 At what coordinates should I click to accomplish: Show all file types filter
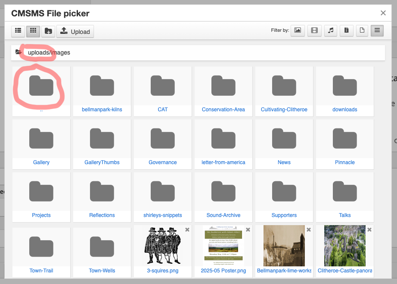click(377, 30)
